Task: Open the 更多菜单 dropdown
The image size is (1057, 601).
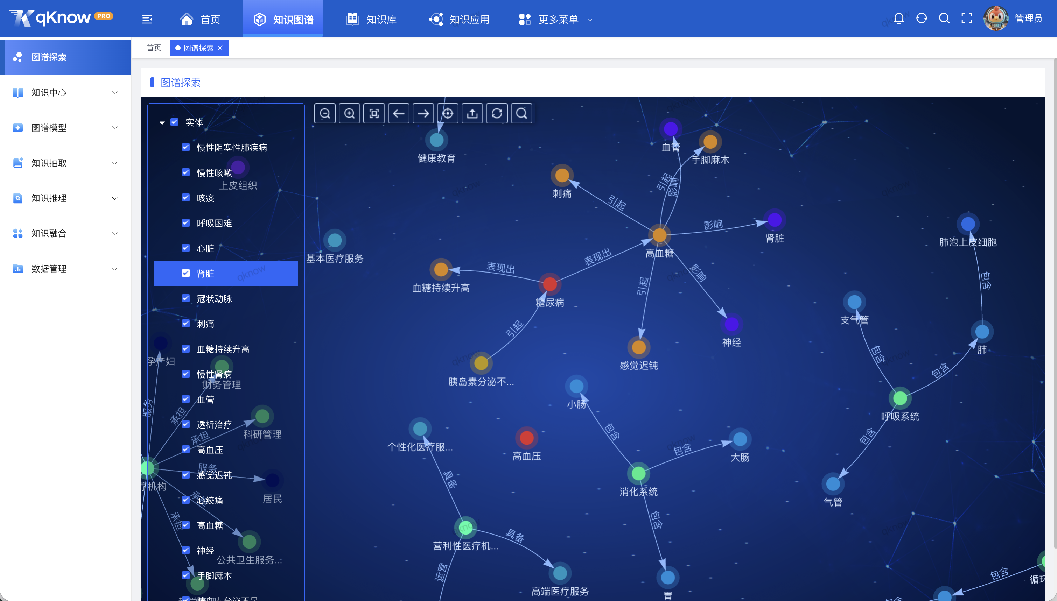Action: tap(558, 19)
